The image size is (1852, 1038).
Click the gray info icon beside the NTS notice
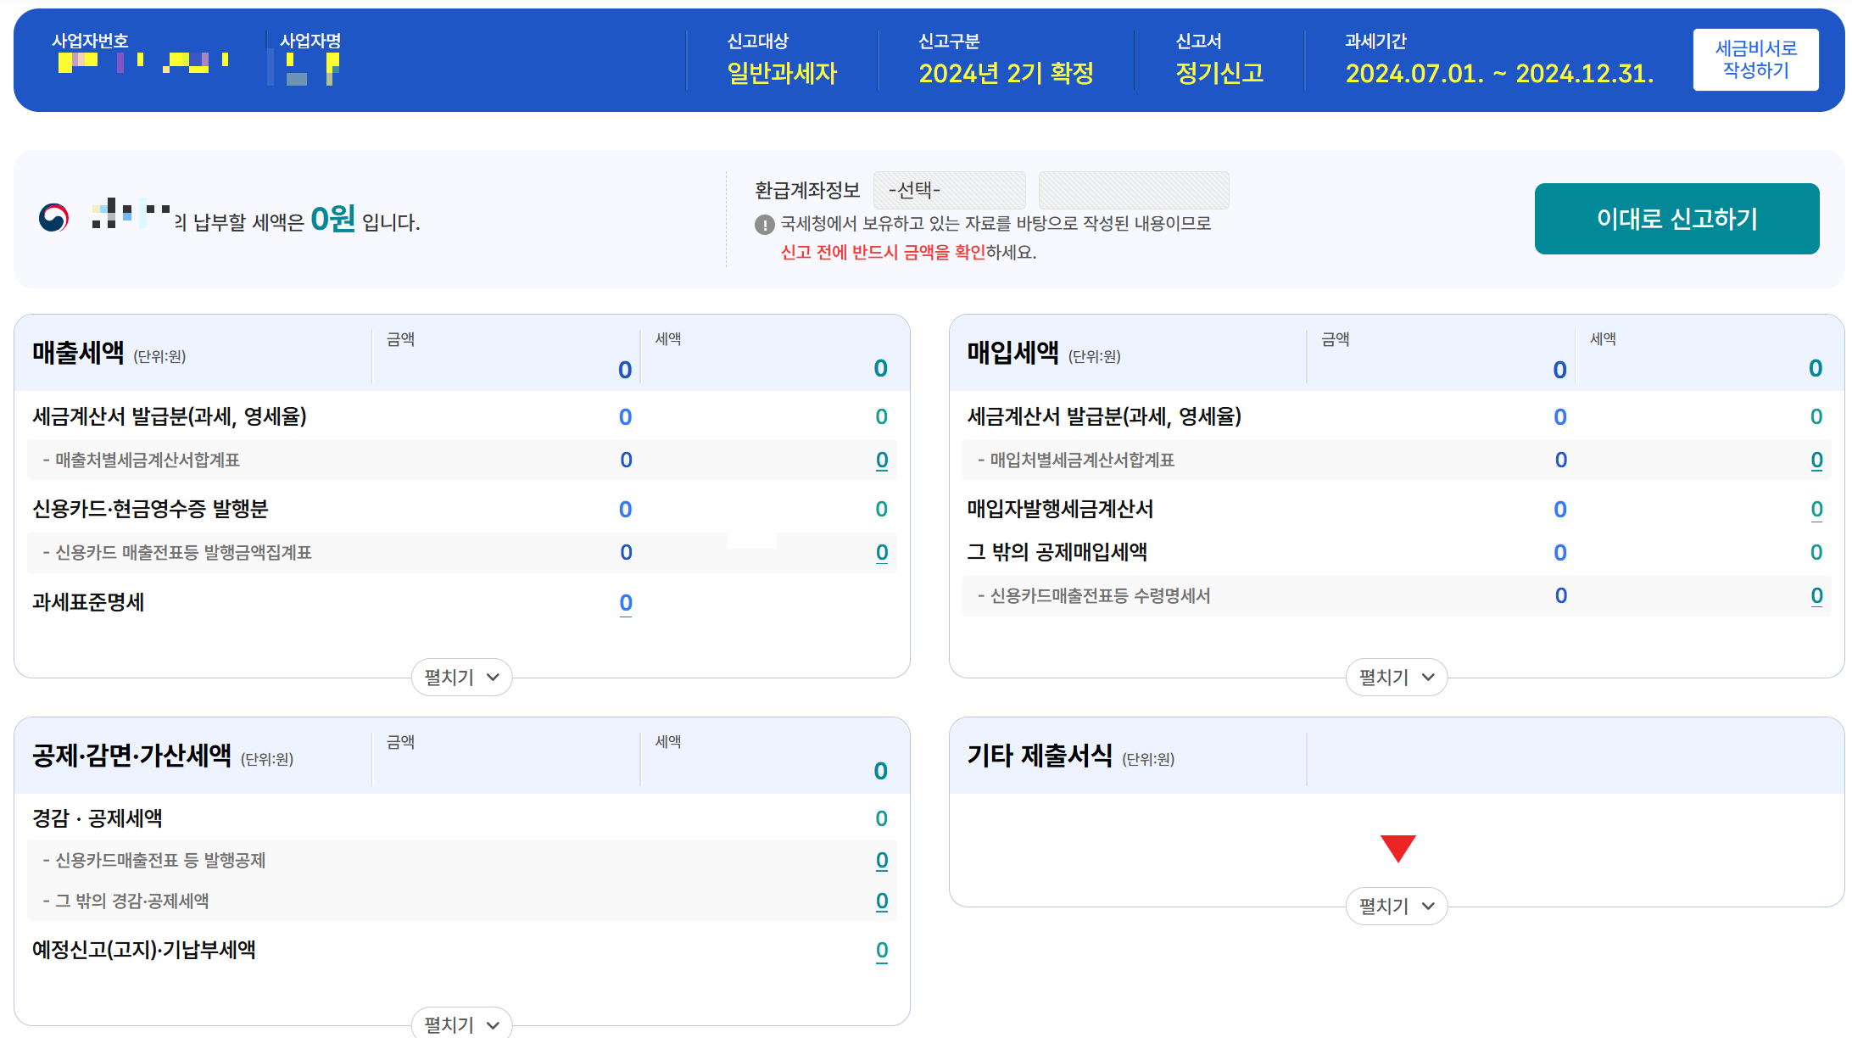coord(764,225)
